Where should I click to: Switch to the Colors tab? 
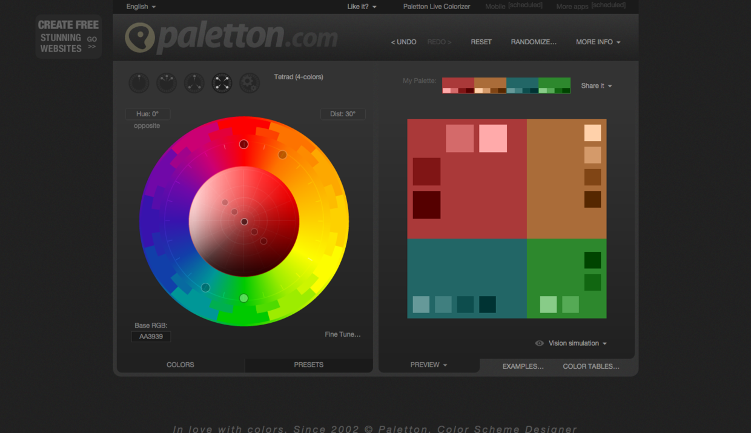click(x=180, y=365)
